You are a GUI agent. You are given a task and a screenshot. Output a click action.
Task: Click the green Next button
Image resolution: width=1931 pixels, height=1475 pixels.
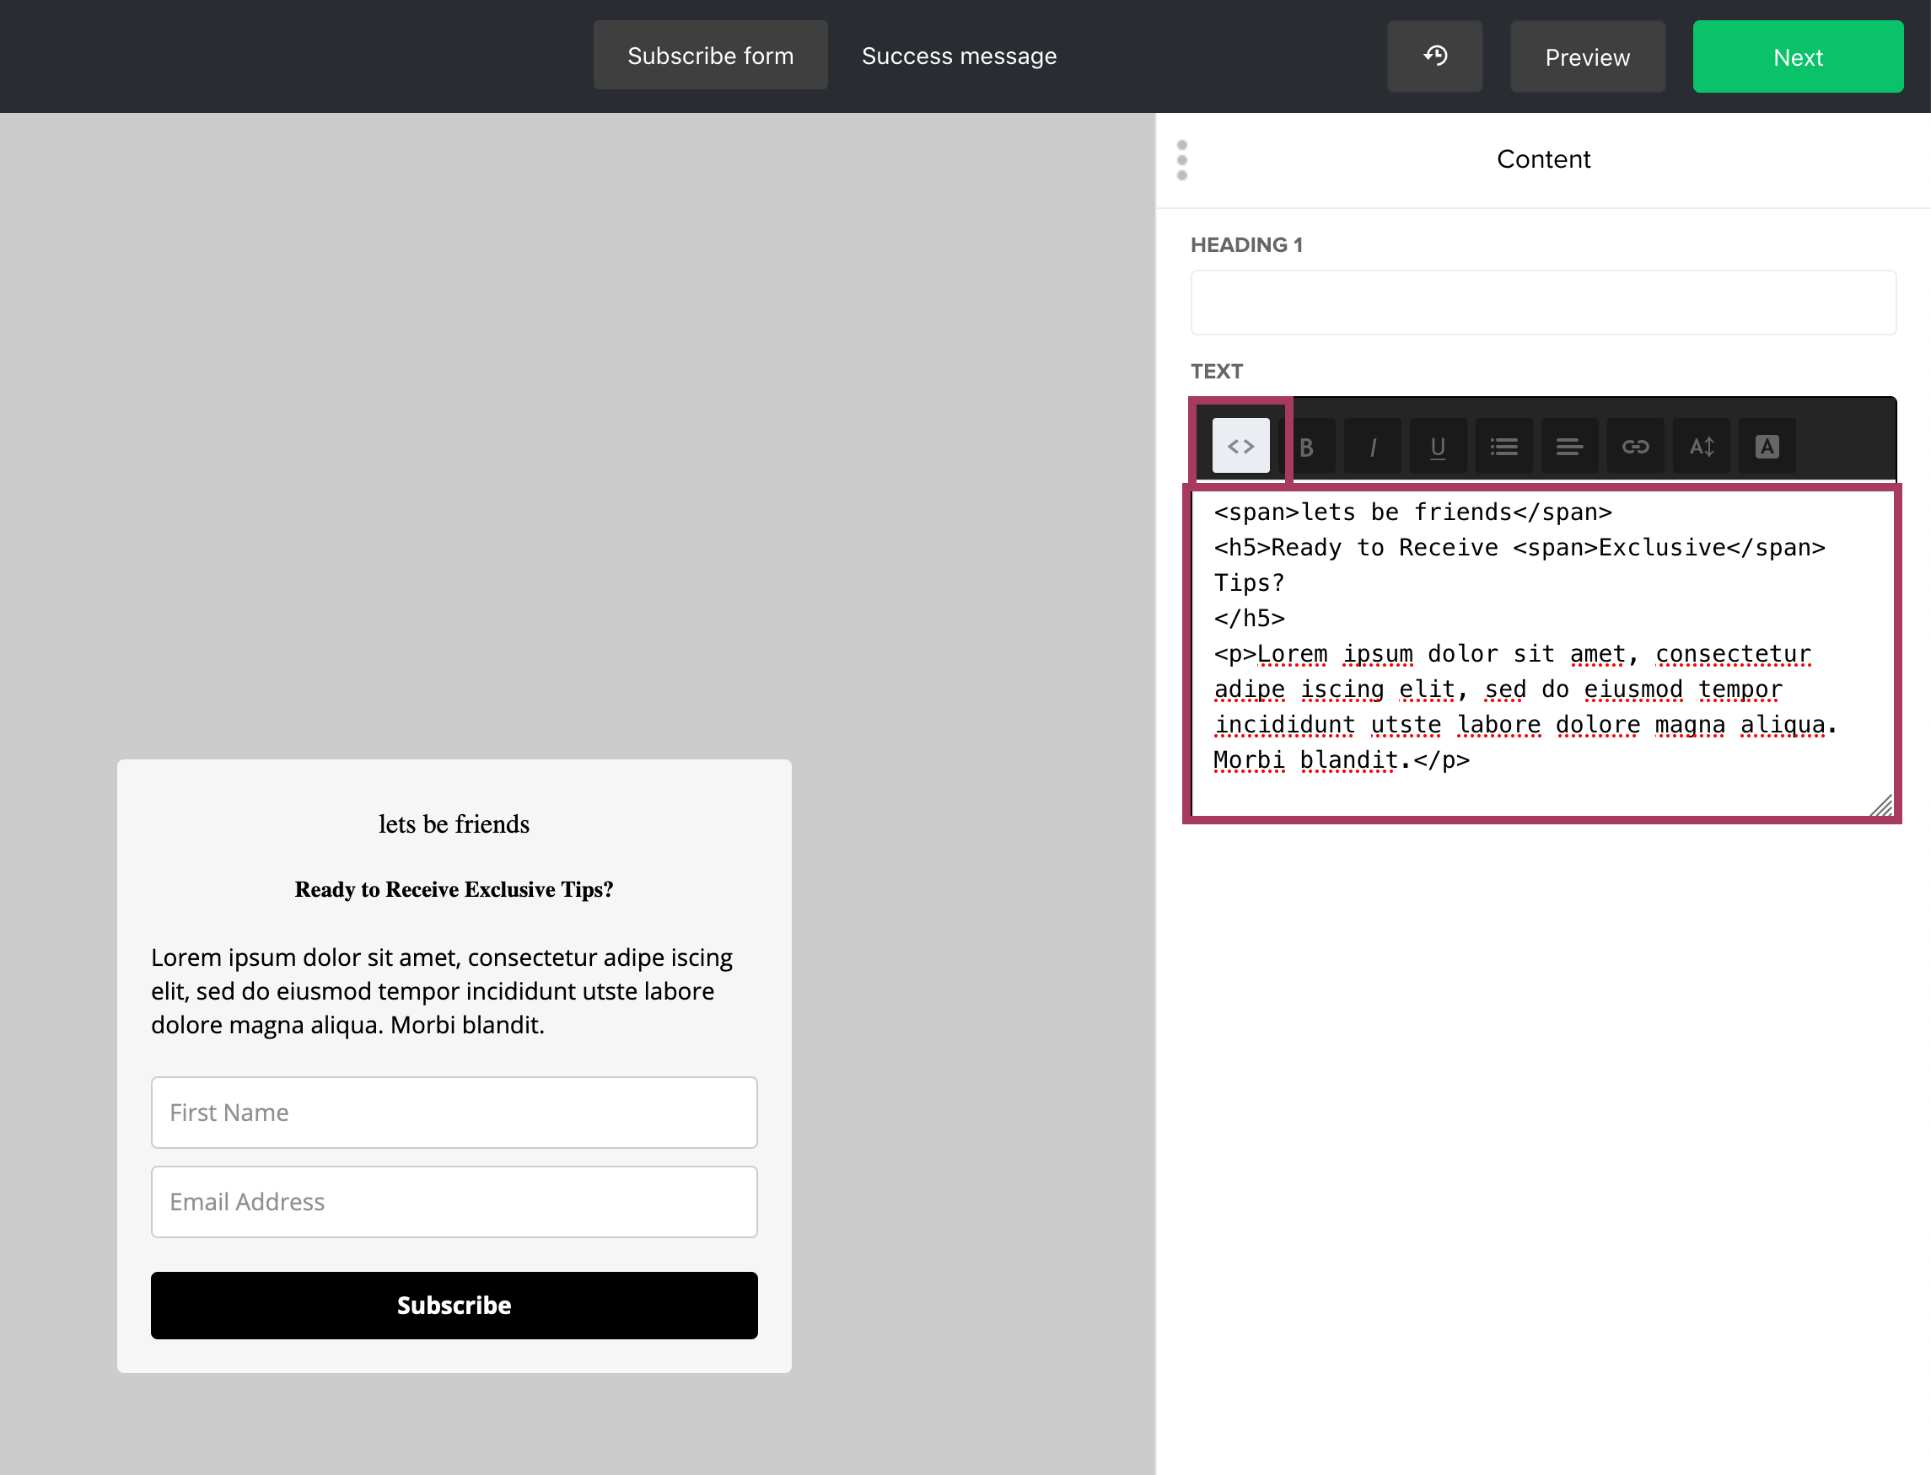(x=1798, y=56)
